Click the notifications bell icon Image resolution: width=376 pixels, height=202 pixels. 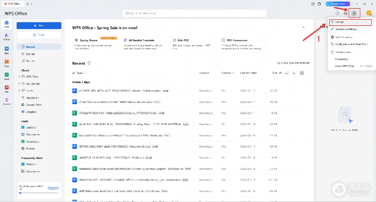click(x=337, y=13)
